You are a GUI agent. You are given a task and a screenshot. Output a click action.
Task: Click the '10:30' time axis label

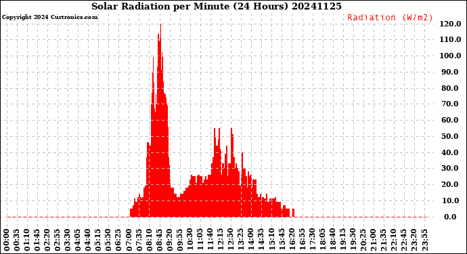[x=190, y=240]
